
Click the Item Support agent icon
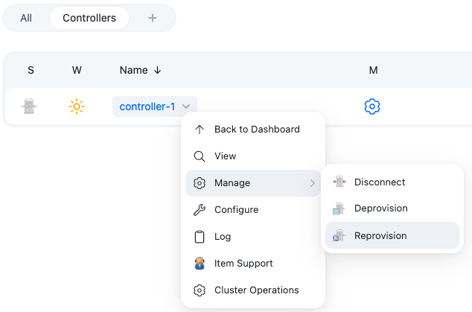199,264
